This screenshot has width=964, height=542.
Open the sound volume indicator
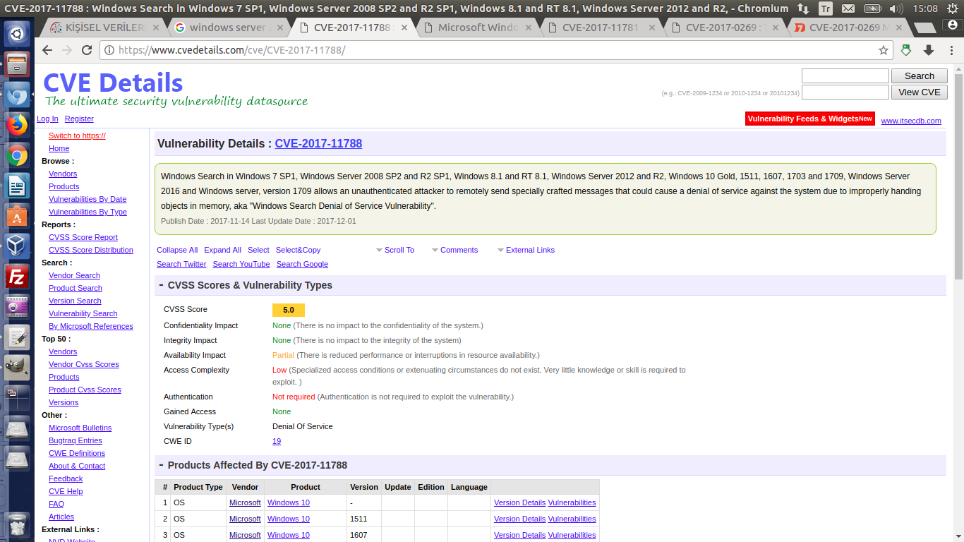coord(896,8)
